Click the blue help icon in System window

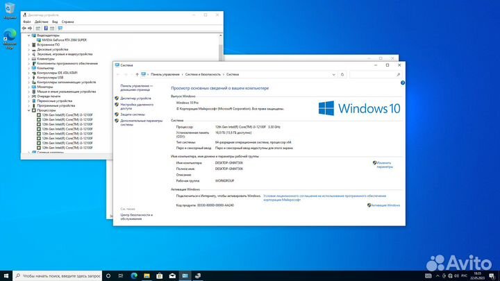pyautogui.click(x=403, y=83)
